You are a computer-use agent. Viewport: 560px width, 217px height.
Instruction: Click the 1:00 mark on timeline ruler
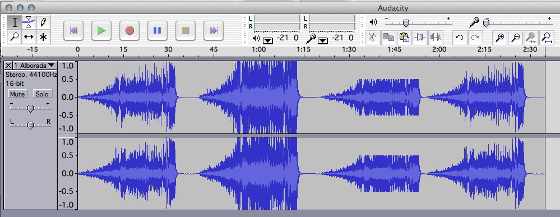point(258,49)
